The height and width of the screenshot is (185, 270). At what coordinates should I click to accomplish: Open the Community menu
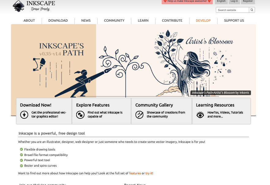(x=114, y=20)
